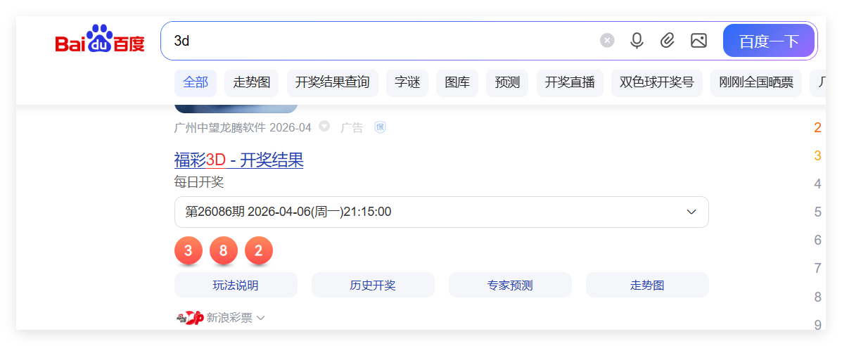This screenshot has width=842, height=346.
Task: Select the 开奖直播 tab
Action: pyautogui.click(x=570, y=82)
